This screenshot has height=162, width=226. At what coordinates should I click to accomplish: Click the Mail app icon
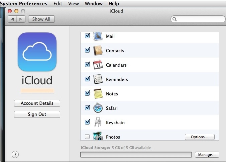click(x=98, y=36)
